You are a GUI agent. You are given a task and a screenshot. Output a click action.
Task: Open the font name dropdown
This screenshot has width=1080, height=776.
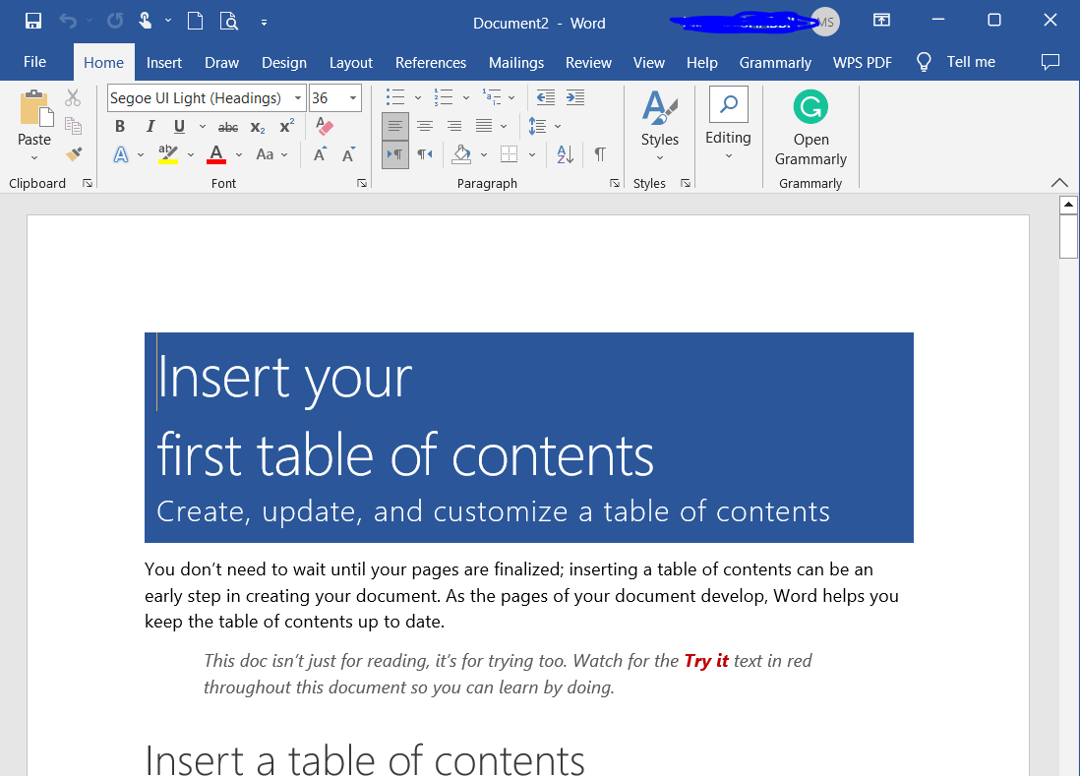(298, 98)
